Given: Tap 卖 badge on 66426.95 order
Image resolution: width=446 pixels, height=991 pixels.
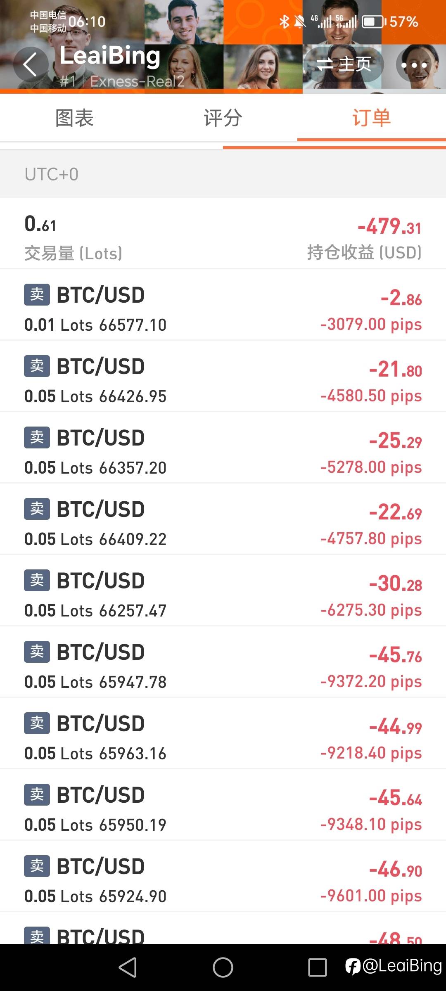Looking at the screenshot, I should pyautogui.click(x=37, y=366).
